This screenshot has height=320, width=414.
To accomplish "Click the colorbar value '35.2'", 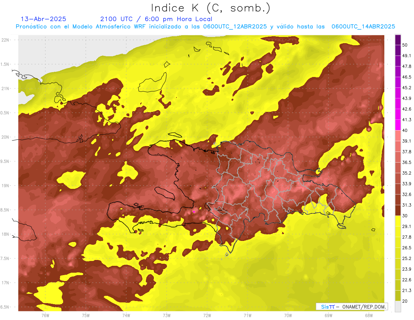I will click(x=407, y=173).
